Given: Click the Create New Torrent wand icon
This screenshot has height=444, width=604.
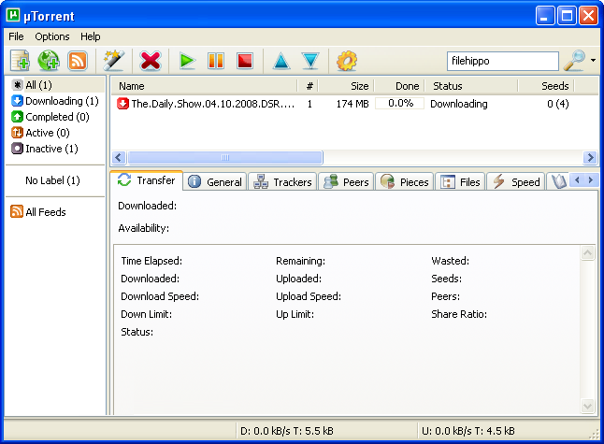Looking at the screenshot, I should (x=114, y=61).
